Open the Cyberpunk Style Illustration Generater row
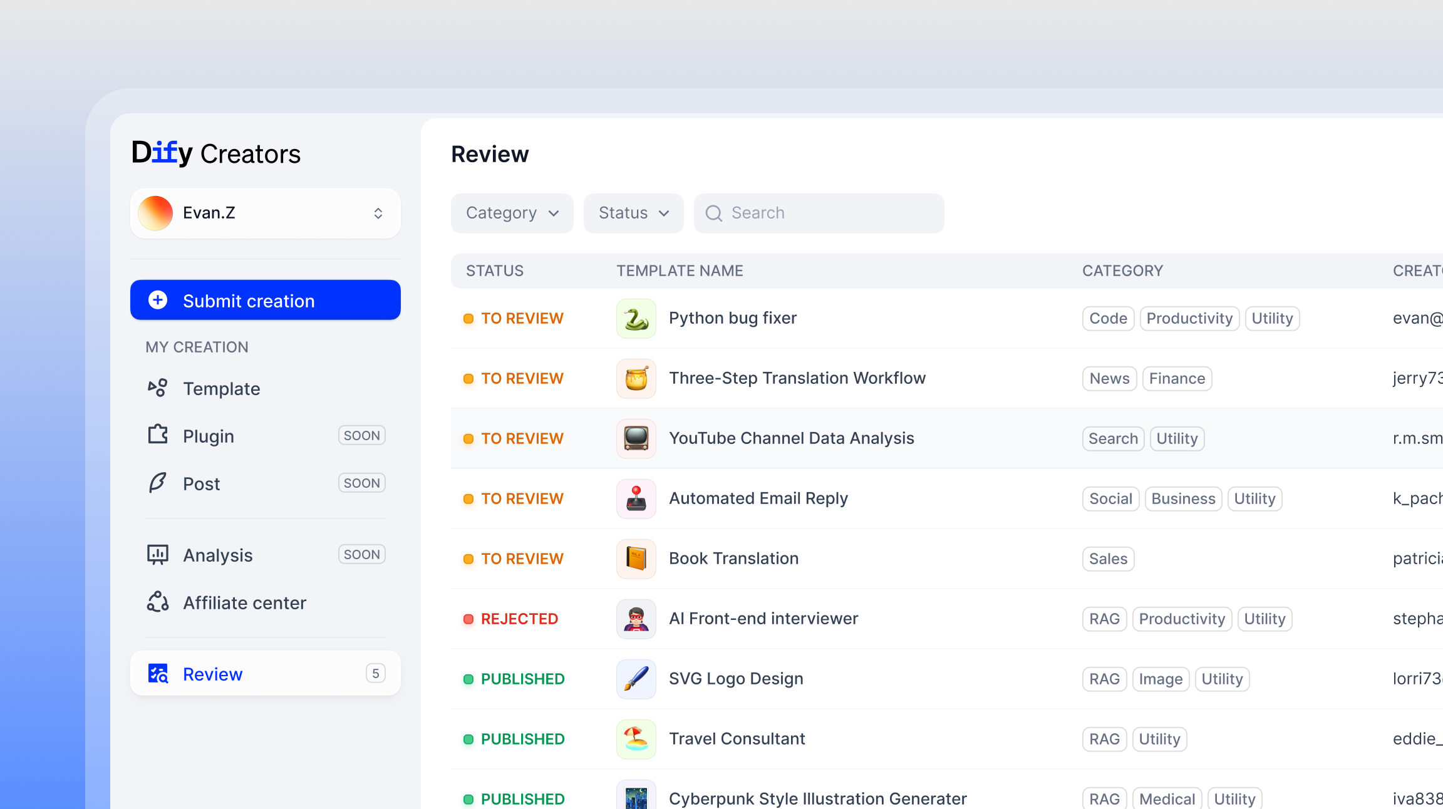This screenshot has width=1443, height=809. [x=817, y=798]
